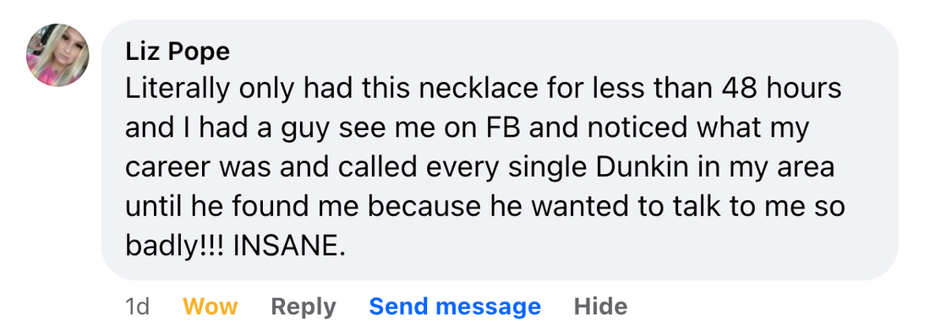Click inside the gray comment bubble
The image size is (930, 331).
click(500, 149)
